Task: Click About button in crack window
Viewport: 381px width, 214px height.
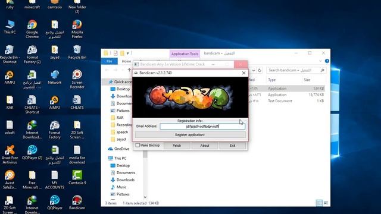Action: 205,145
